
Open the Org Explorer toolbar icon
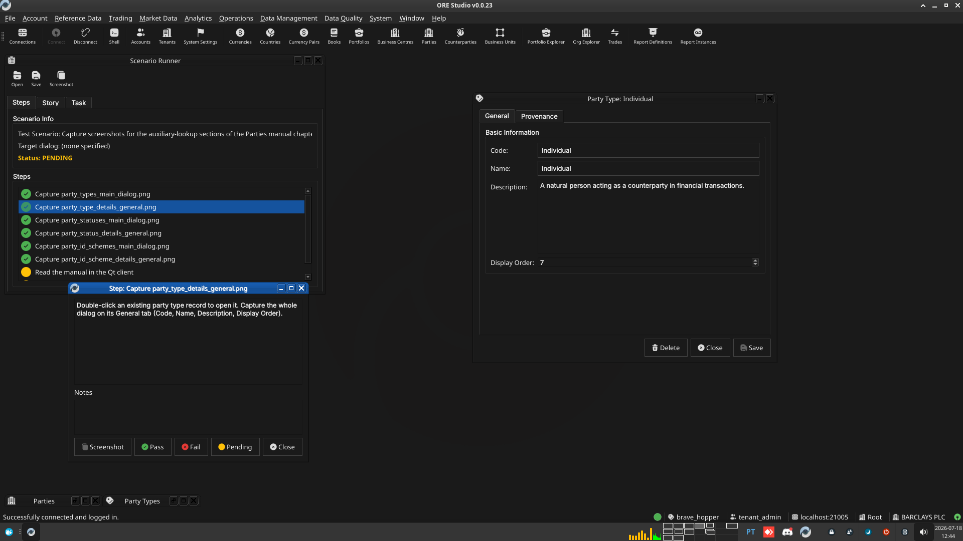586,36
